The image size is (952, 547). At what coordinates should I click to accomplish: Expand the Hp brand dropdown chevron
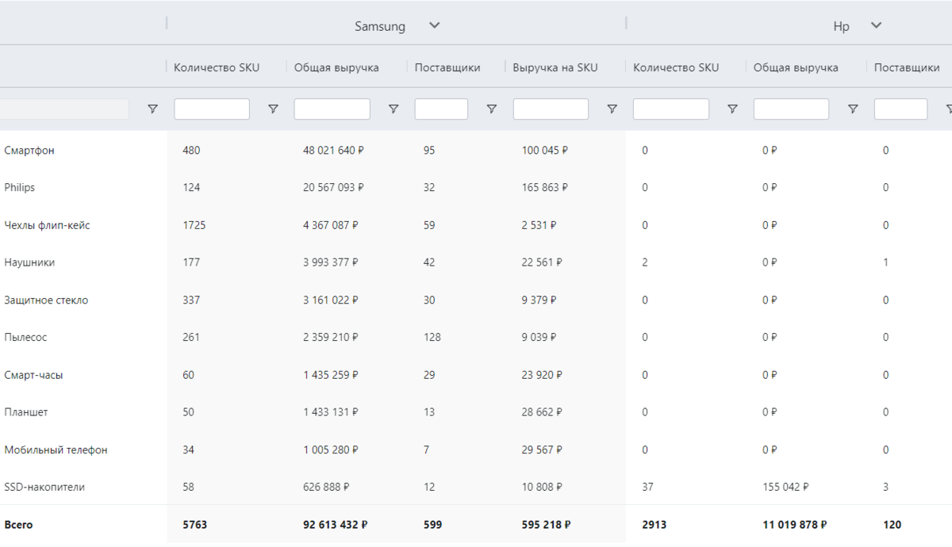coord(876,25)
